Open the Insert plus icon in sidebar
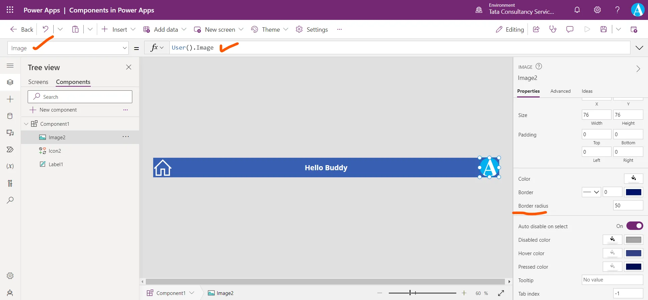648x300 pixels. (x=10, y=99)
